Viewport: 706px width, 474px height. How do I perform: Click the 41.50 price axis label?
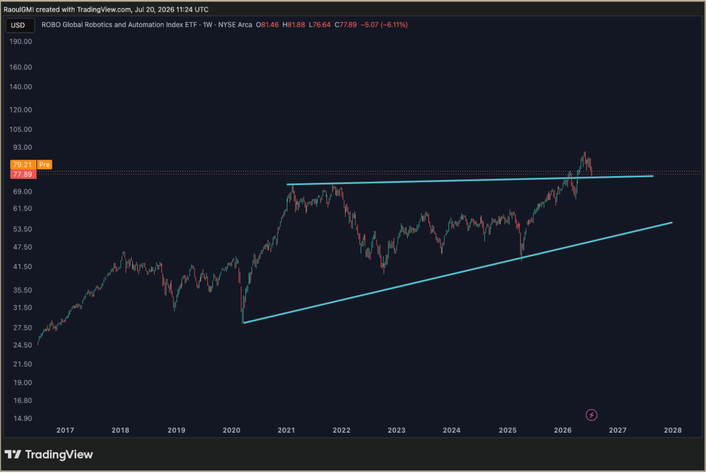pos(22,267)
